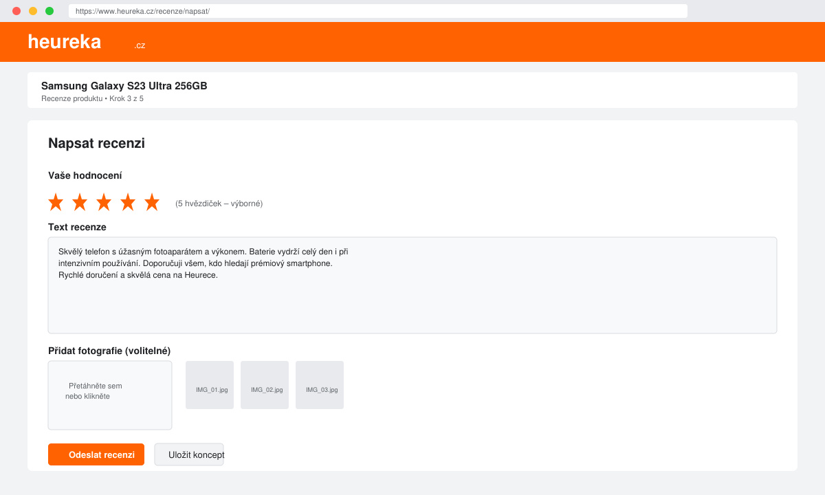The height and width of the screenshot is (495, 825).
Task: Open the IMG_03.jpg thumbnail
Action: [320, 385]
